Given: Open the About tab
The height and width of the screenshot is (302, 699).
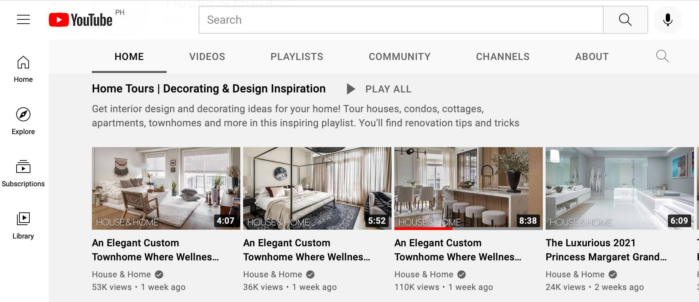Looking at the screenshot, I should coord(592,56).
